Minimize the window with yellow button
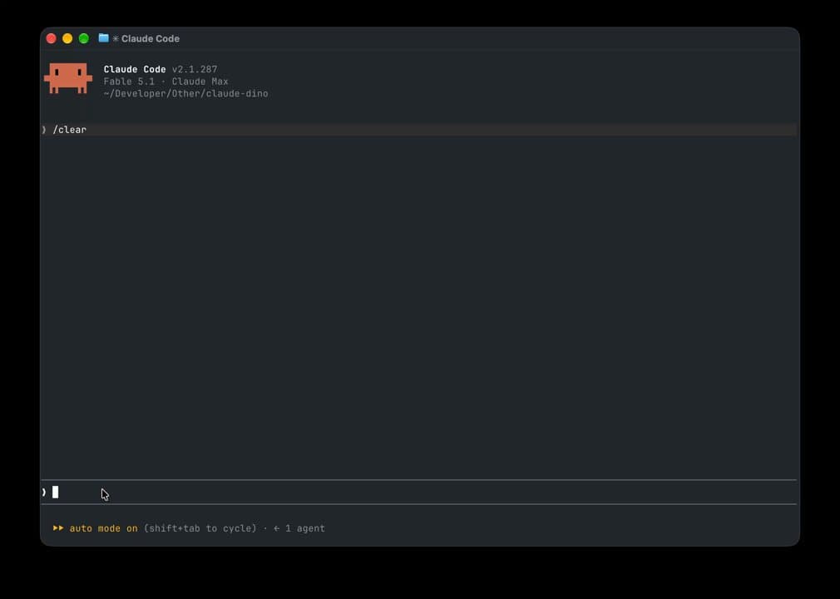 (x=67, y=38)
